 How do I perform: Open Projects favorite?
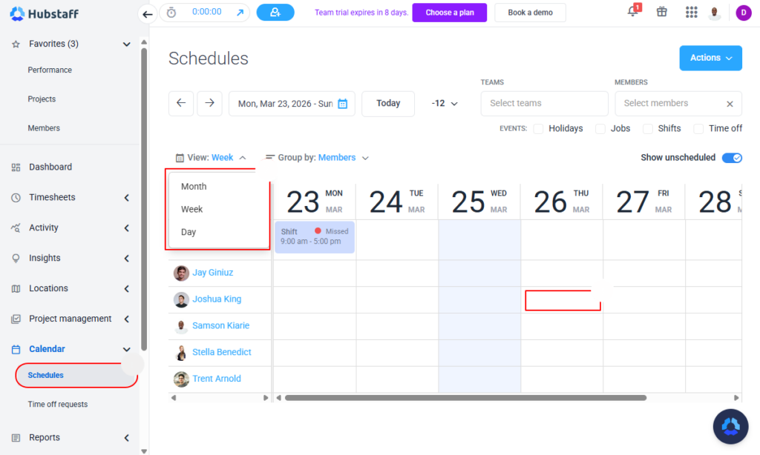pyautogui.click(x=42, y=99)
